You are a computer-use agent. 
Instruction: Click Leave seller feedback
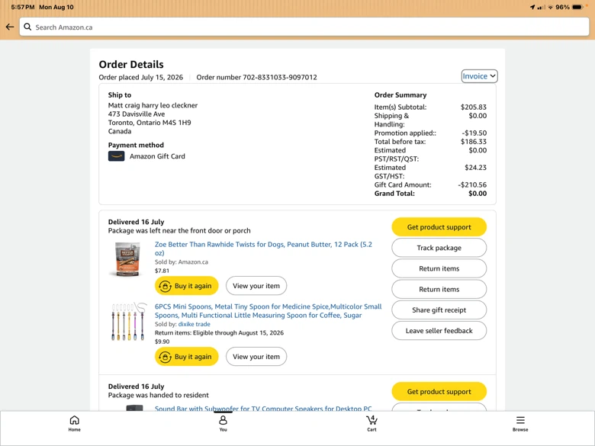[x=439, y=331]
